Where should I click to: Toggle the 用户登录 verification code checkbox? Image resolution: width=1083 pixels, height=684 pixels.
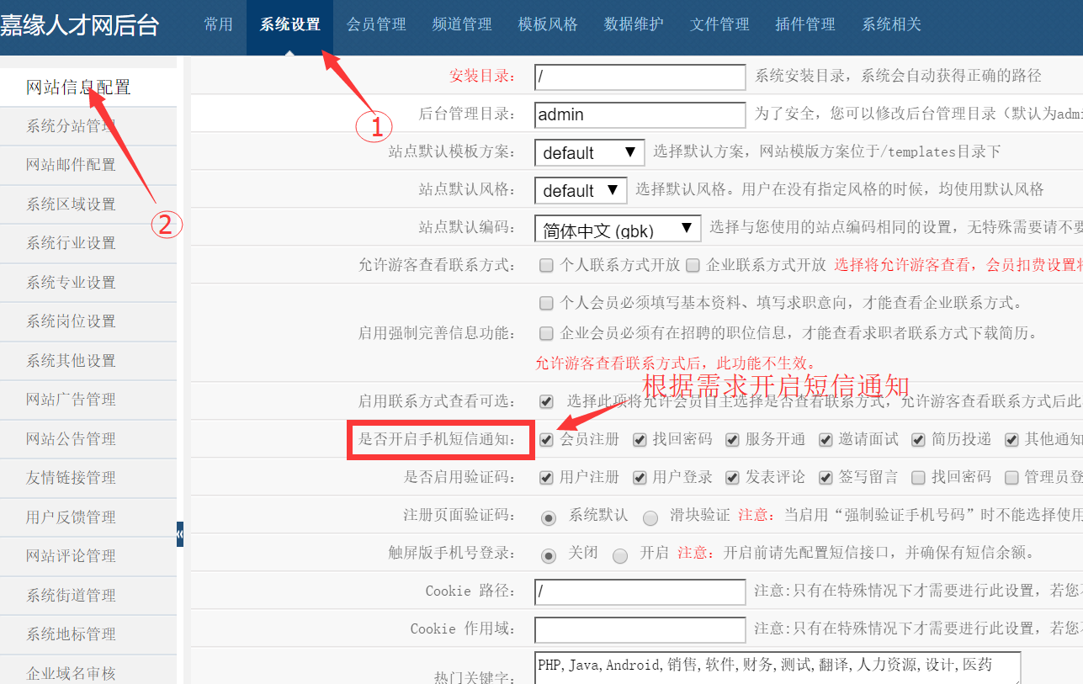pos(640,478)
